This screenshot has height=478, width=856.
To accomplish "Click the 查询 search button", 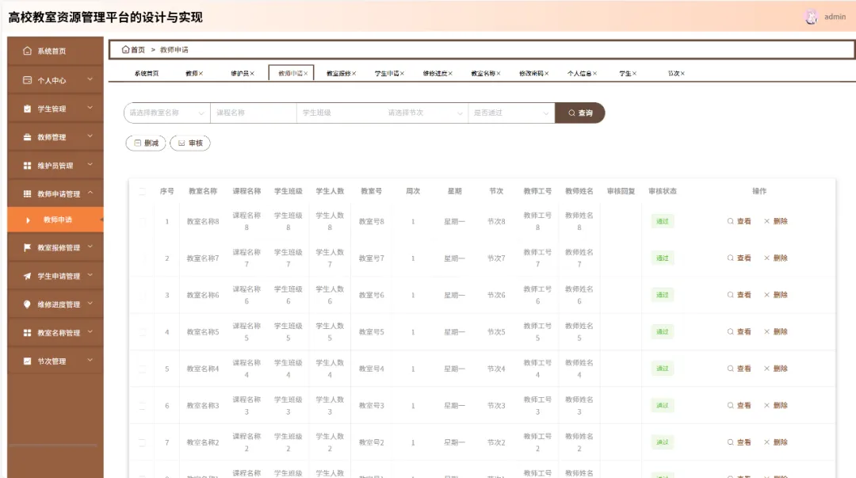I will coord(579,113).
